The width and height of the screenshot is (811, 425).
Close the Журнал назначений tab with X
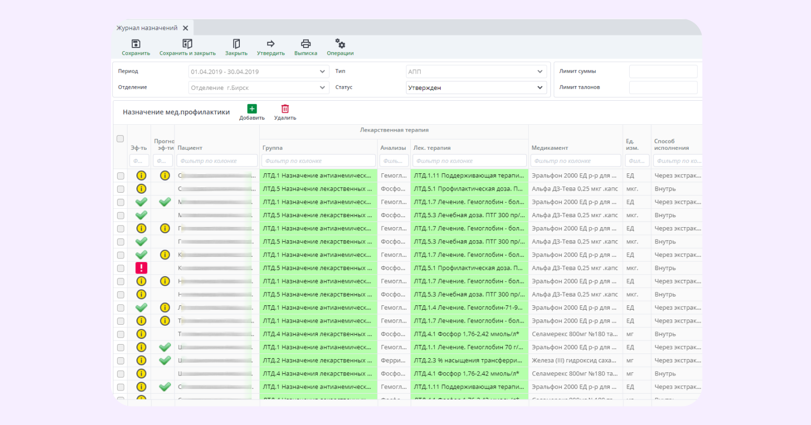(186, 28)
